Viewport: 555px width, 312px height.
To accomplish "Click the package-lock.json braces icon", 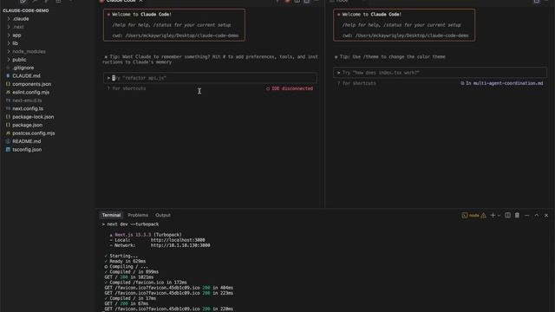I will [x=8, y=117].
